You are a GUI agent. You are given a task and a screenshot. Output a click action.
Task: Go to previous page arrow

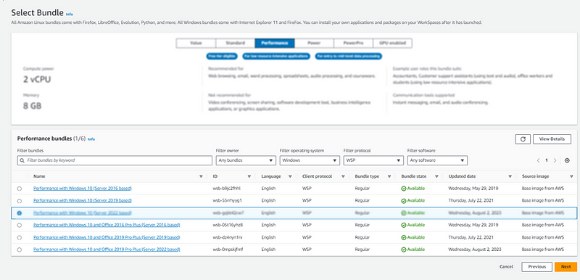pyautogui.click(x=539, y=160)
